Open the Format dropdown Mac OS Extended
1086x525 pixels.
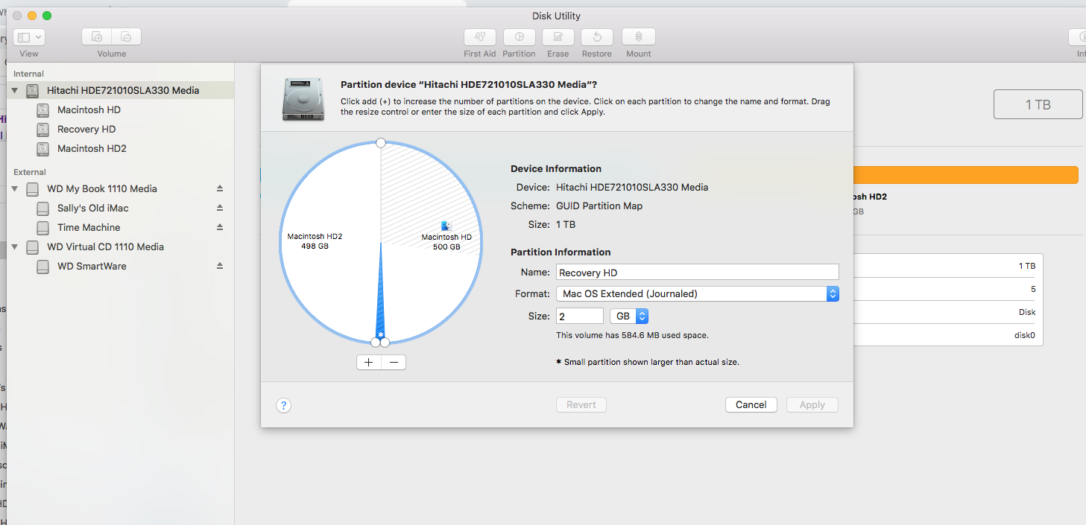point(698,293)
